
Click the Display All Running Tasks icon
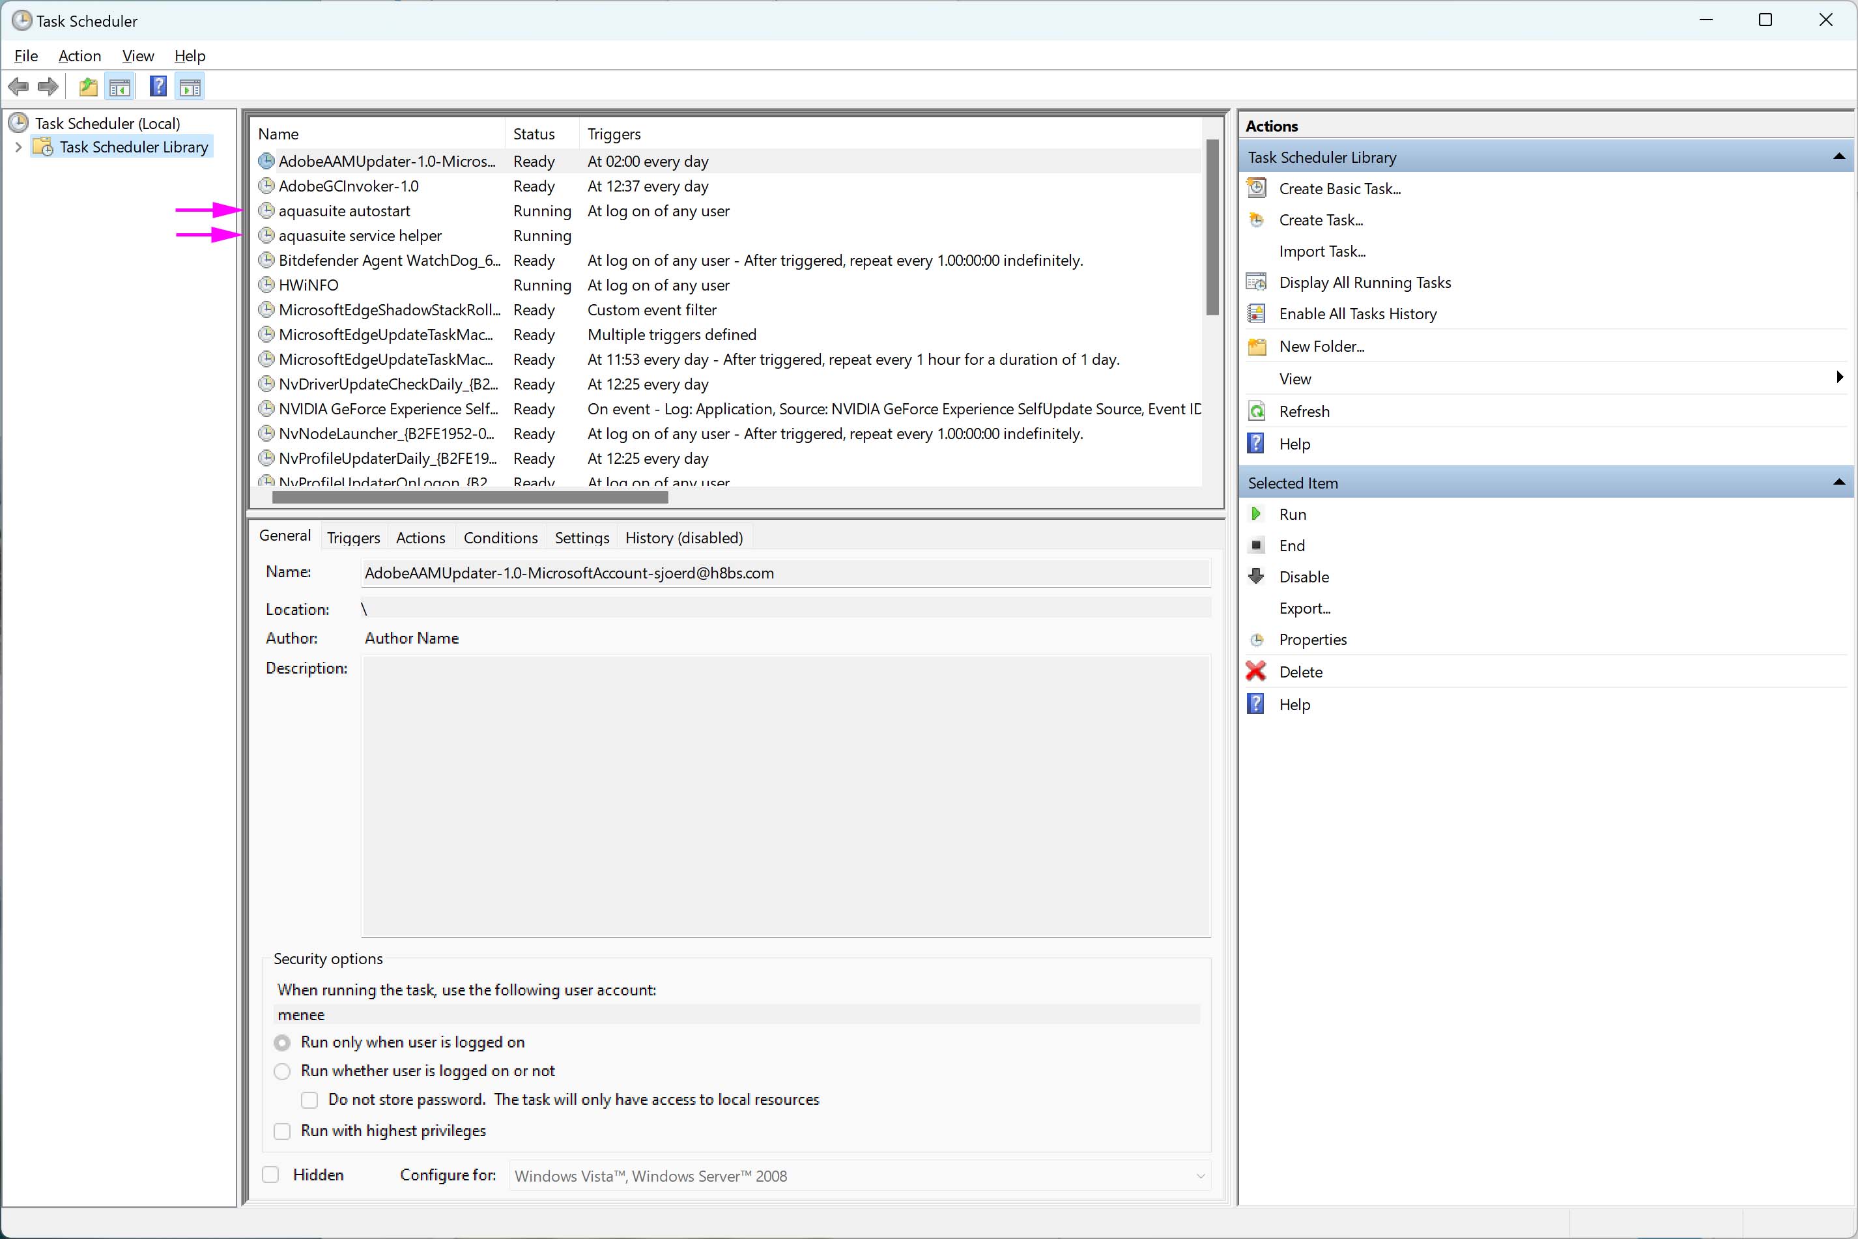click(1256, 282)
